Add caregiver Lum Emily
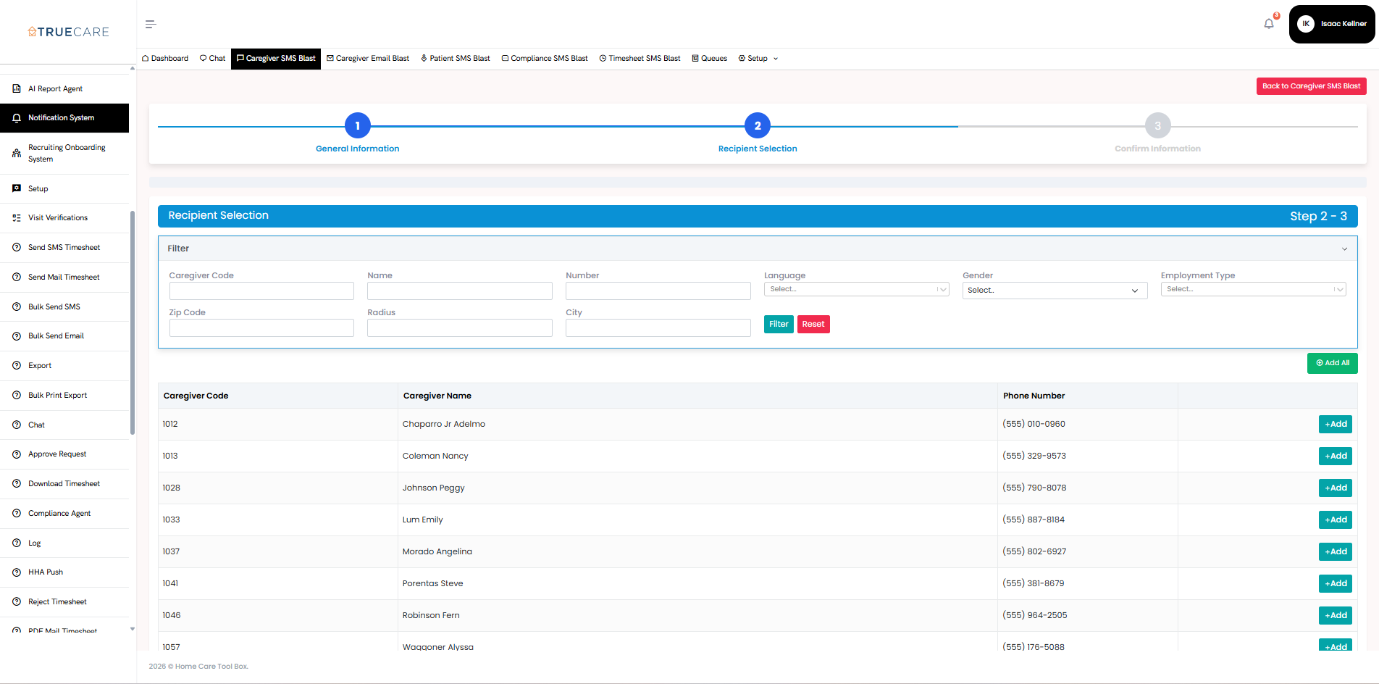Screen dimensions: 1379x684 coord(1336,520)
